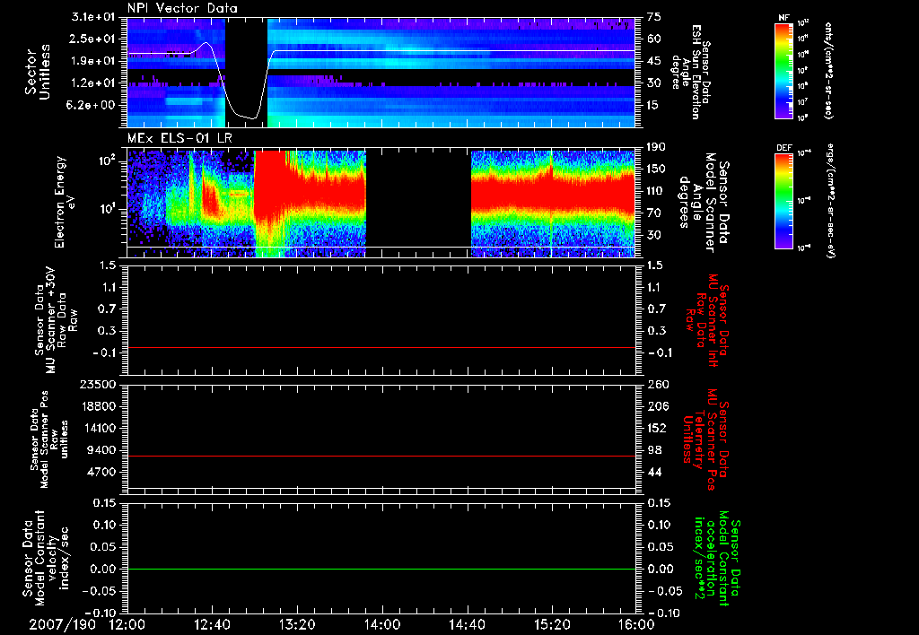Click the 44 telemetry axis value
The width and height of the screenshot is (919, 635).
[x=654, y=472]
